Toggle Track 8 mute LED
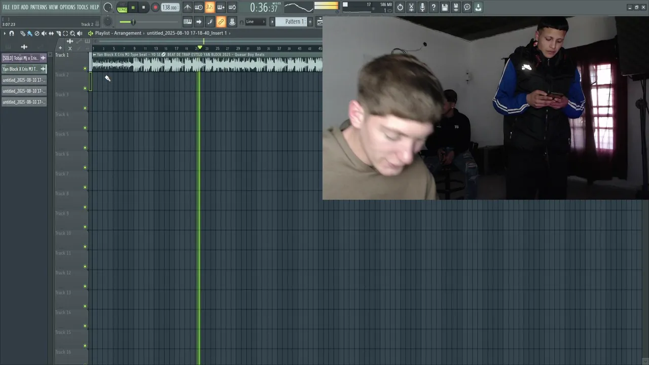Image resolution: width=649 pixels, height=365 pixels. pyautogui.click(x=85, y=207)
